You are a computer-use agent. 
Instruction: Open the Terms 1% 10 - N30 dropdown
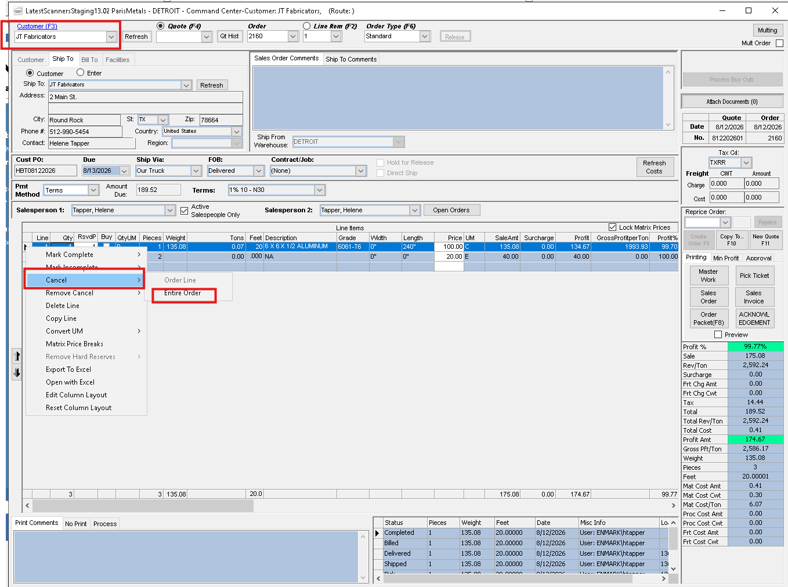coord(319,190)
